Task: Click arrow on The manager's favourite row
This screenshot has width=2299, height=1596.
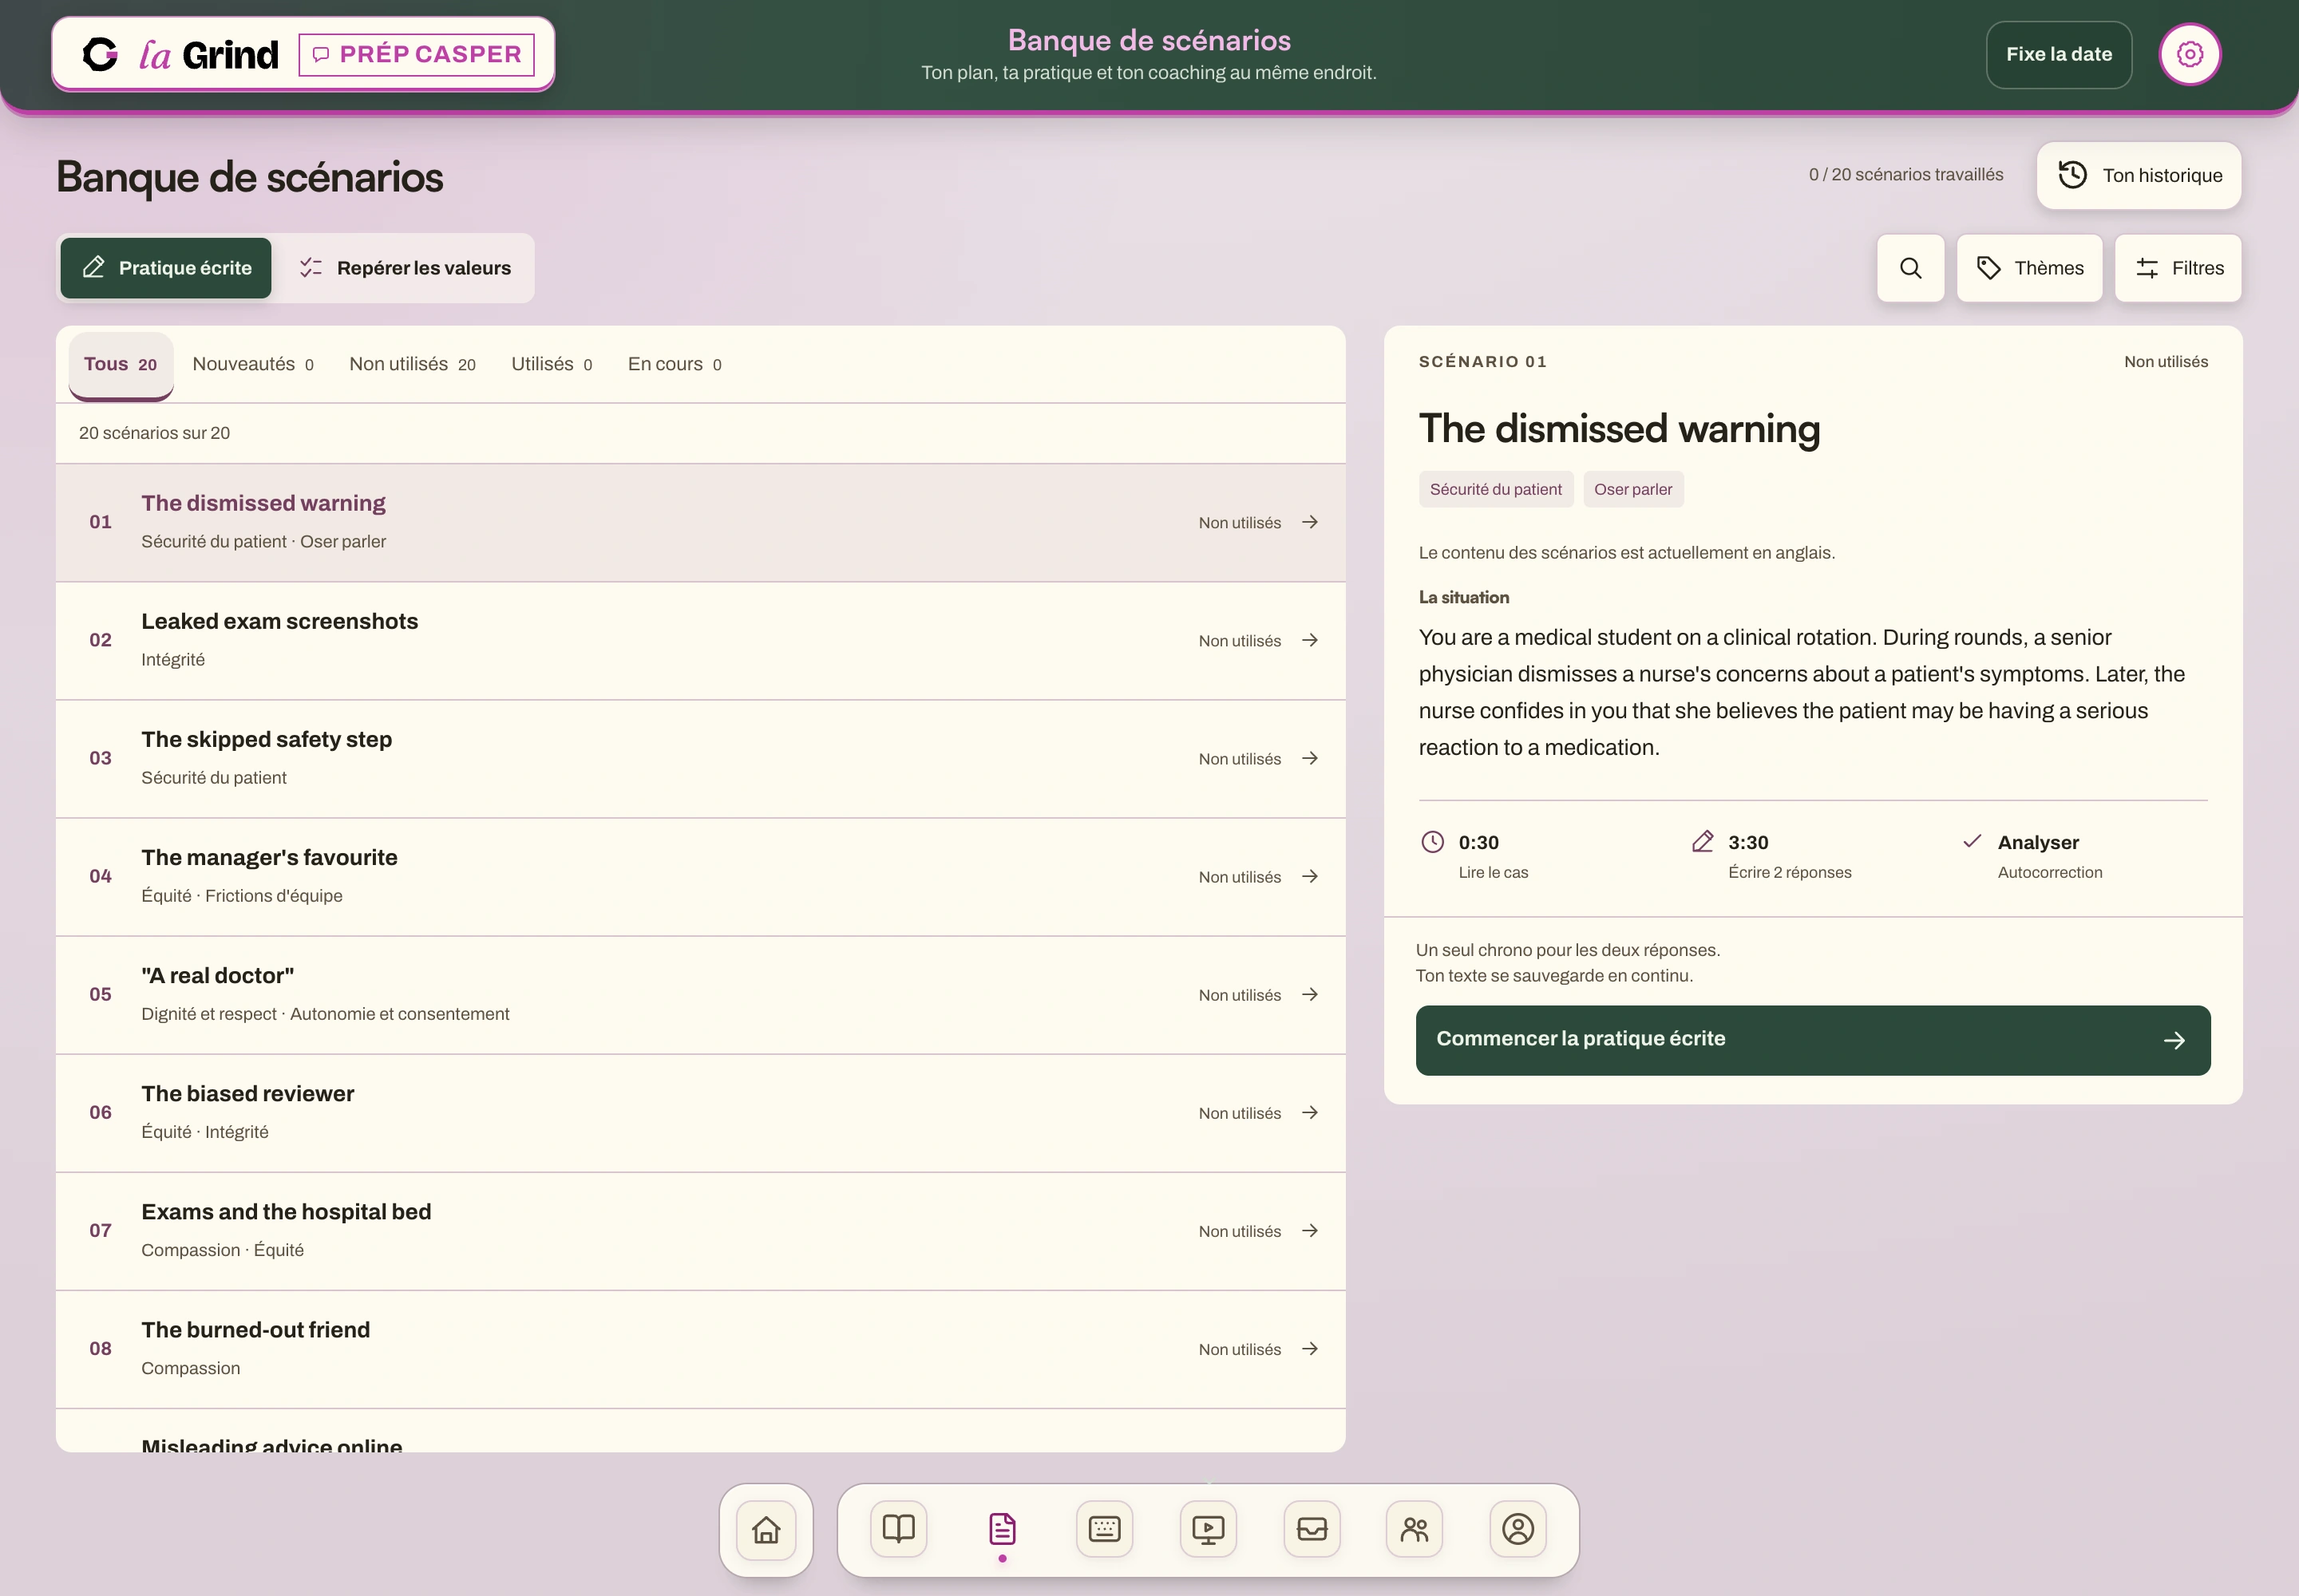Action: click(1310, 876)
